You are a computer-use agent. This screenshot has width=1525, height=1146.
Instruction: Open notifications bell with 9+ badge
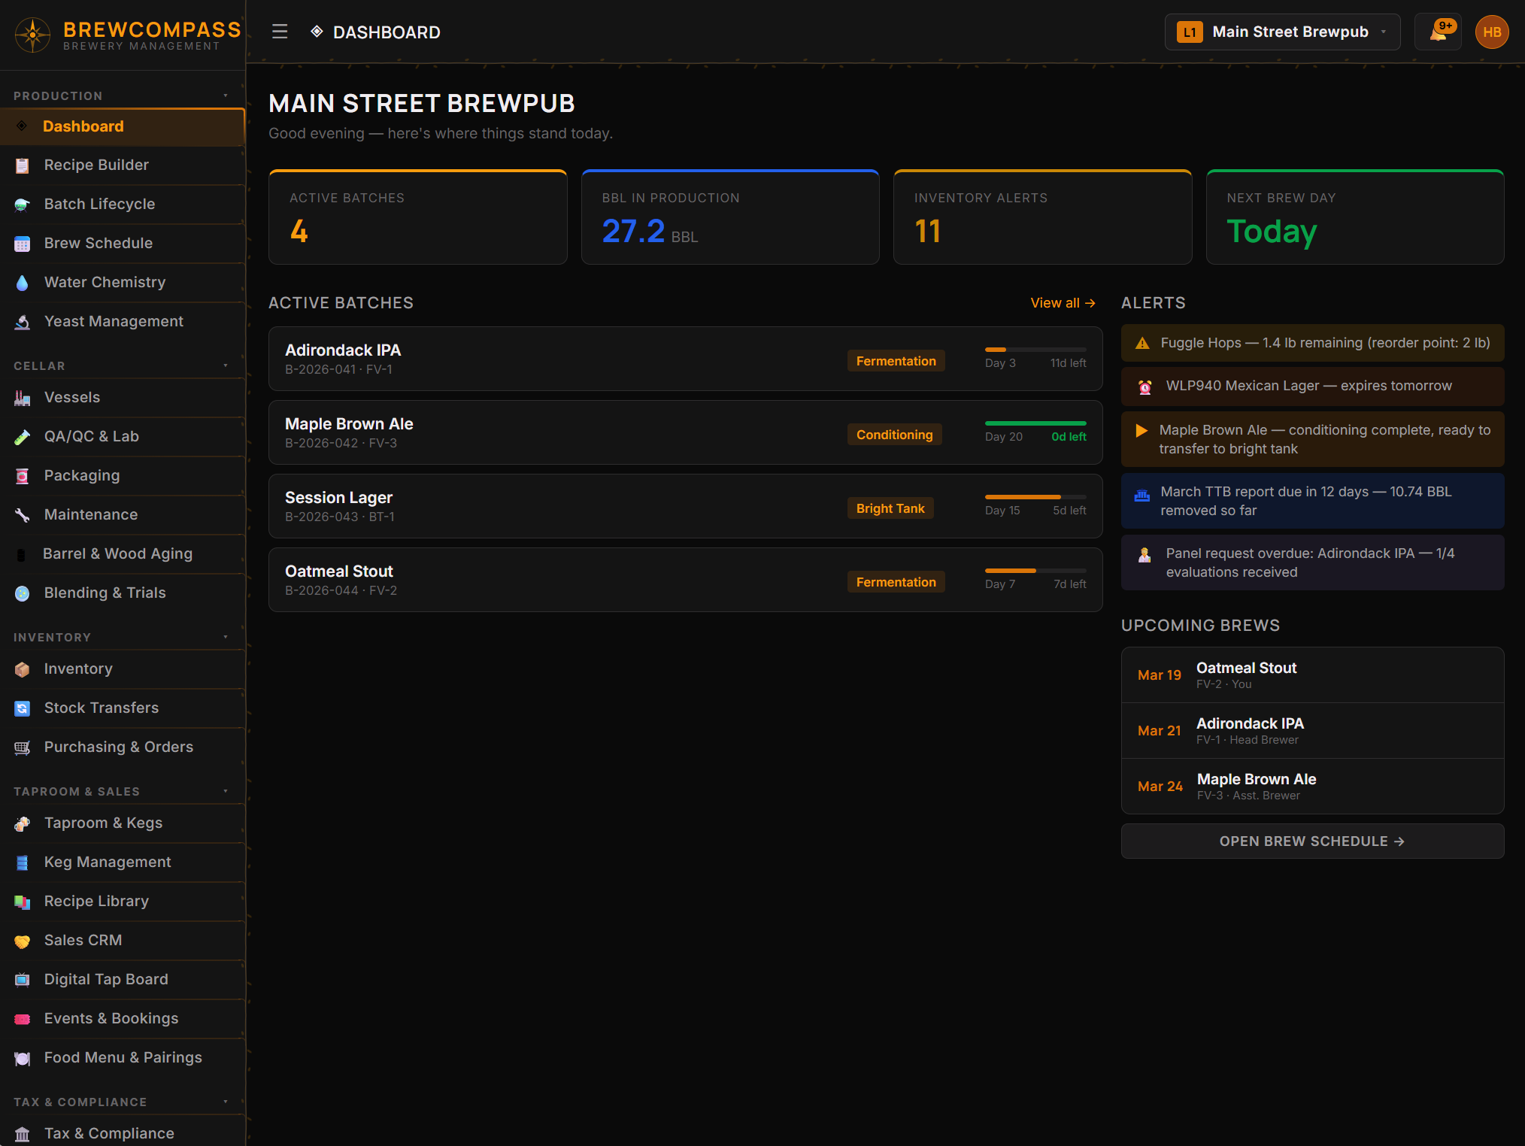(x=1438, y=32)
